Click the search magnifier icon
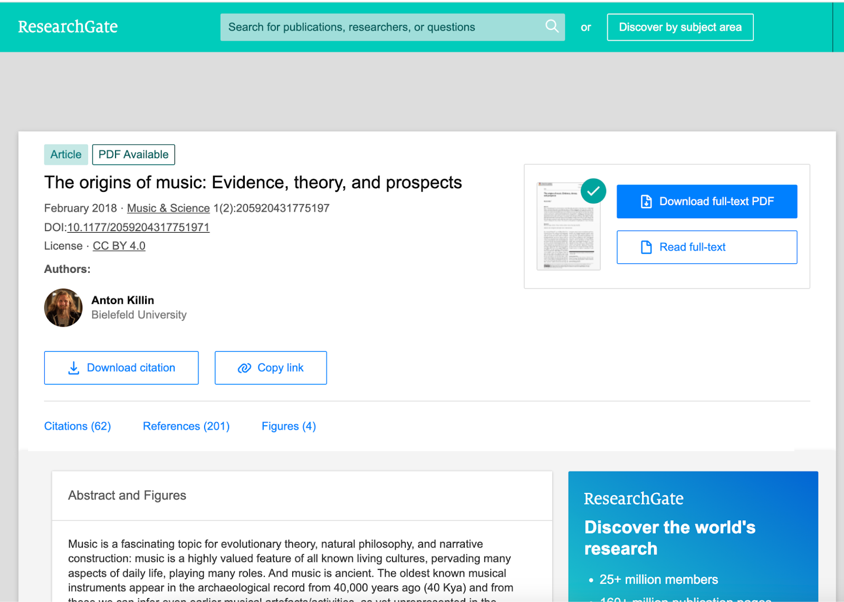This screenshot has height=602, width=844. pos(552,26)
